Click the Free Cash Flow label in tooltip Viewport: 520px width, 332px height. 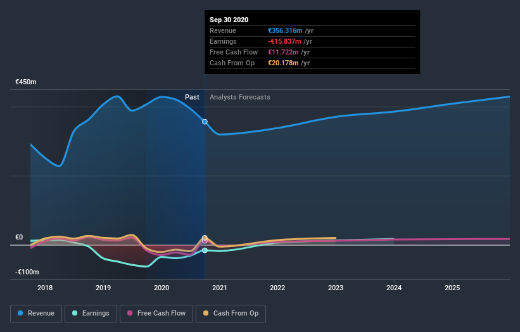tap(234, 52)
